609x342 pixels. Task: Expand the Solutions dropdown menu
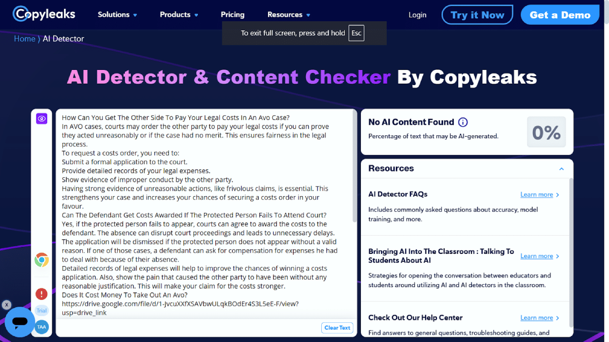[x=117, y=15]
